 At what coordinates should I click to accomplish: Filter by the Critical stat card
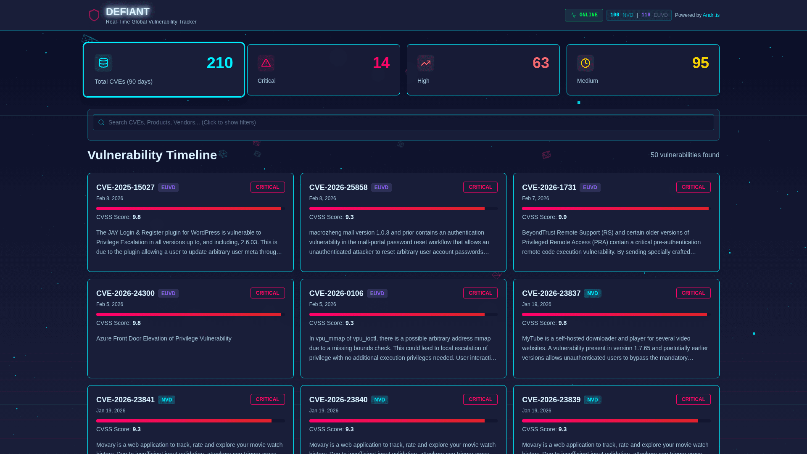pyautogui.click(x=324, y=70)
